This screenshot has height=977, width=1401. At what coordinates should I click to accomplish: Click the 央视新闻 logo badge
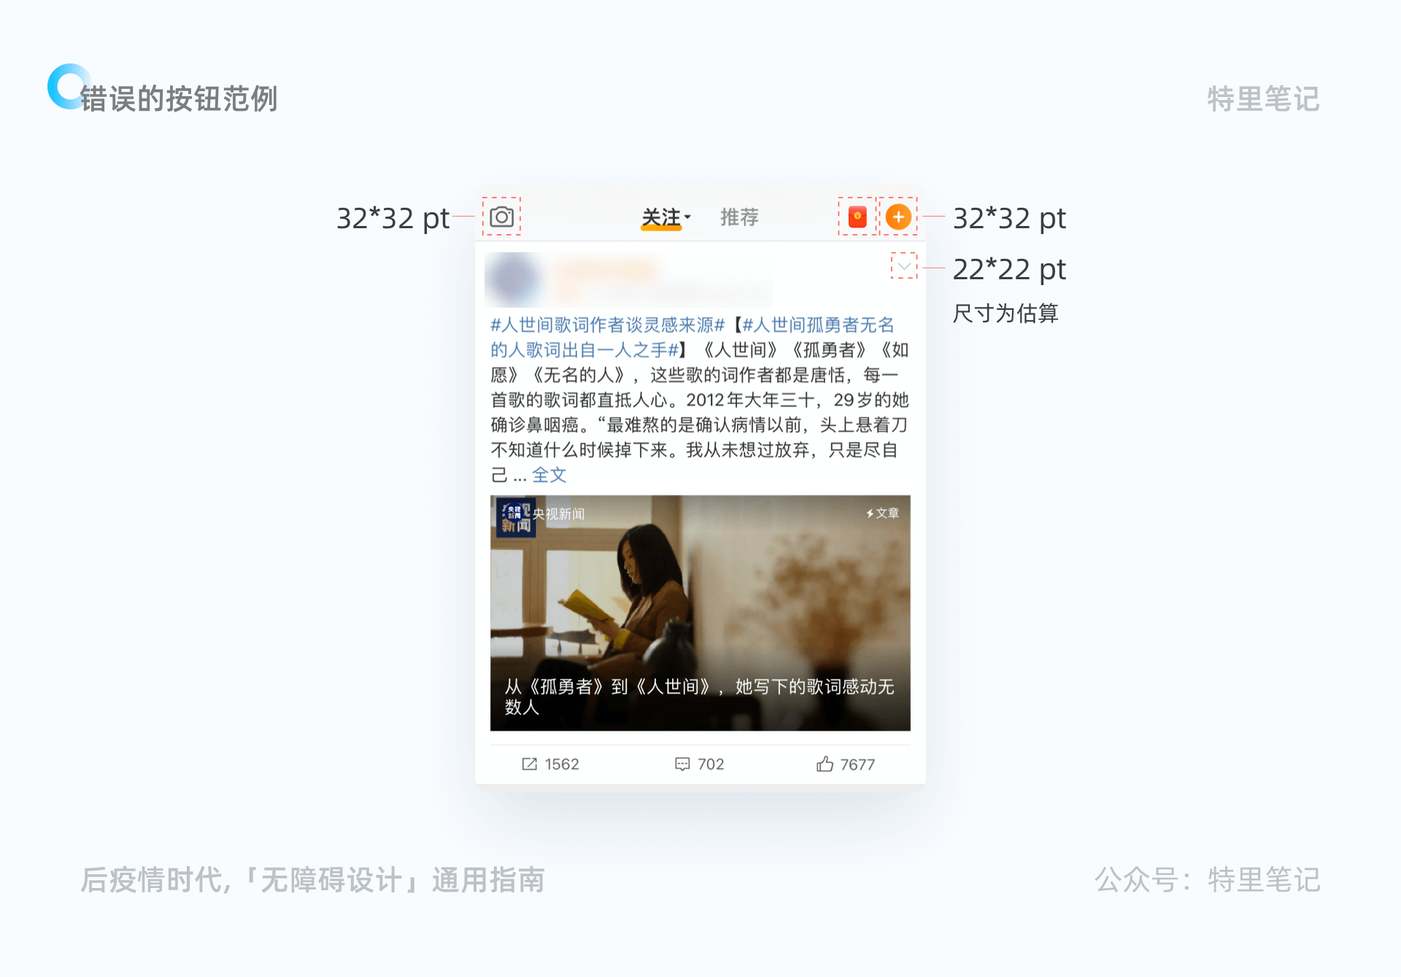point(516,517)
